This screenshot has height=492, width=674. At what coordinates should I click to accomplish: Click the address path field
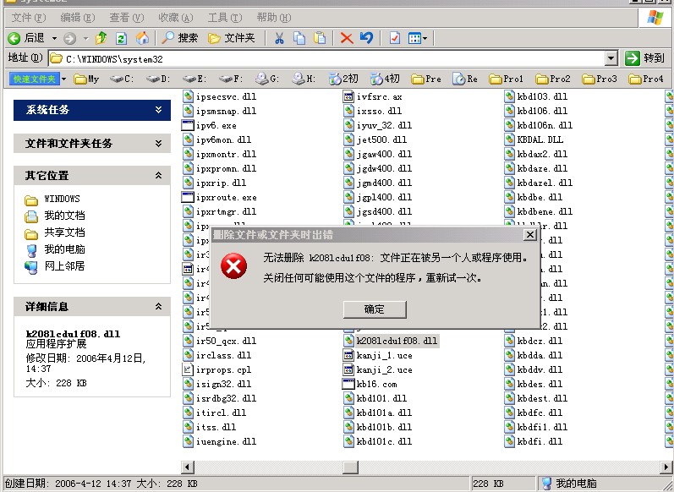click(326, 58)
